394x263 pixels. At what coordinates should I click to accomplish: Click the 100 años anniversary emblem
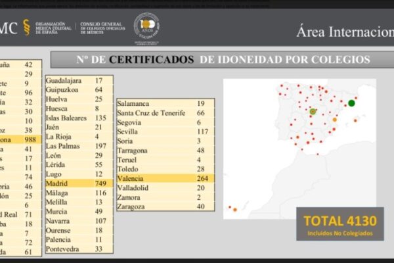147,28
